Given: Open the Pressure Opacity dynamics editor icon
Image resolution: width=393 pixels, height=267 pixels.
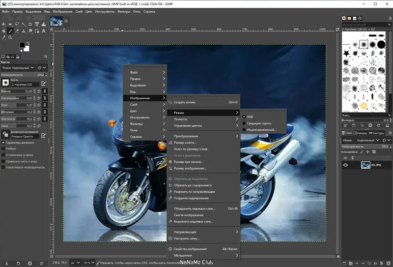Looking at the screenshot, I should click(x=44, y=134).
